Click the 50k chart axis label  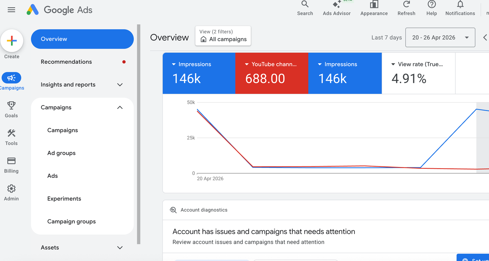point(191,103)
